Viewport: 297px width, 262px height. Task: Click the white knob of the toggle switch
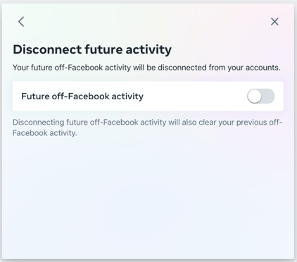254,96
